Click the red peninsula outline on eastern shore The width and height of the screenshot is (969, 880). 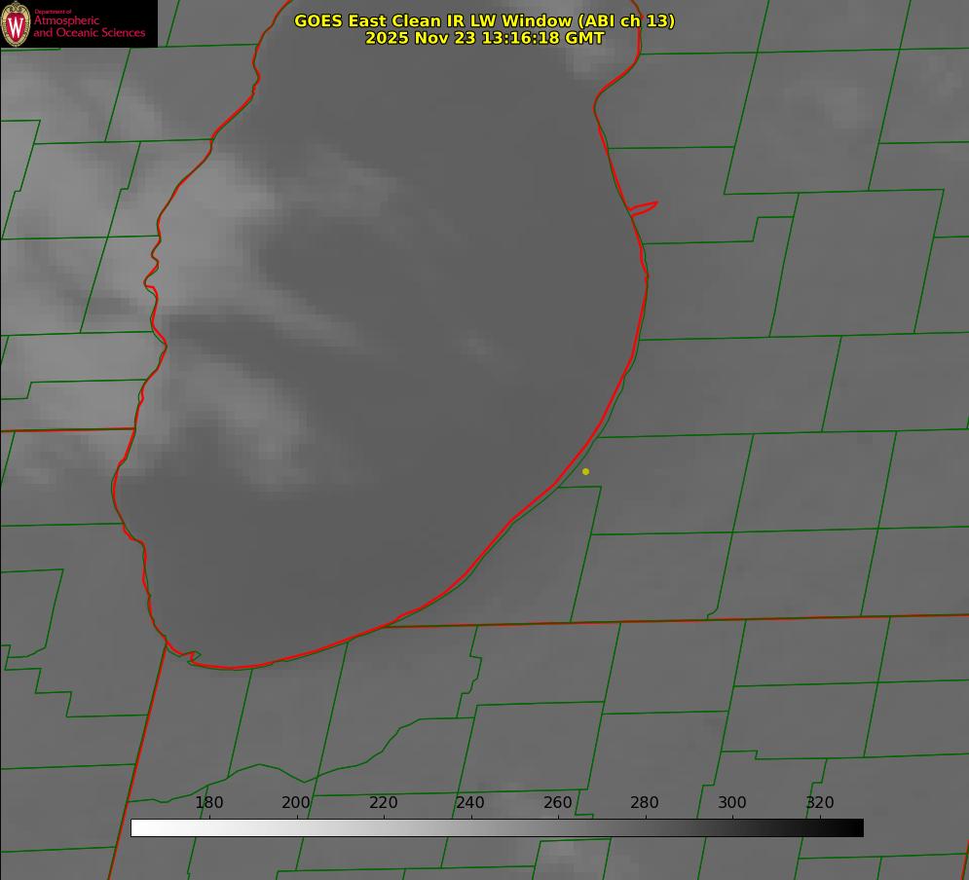[x=644, y=207]
